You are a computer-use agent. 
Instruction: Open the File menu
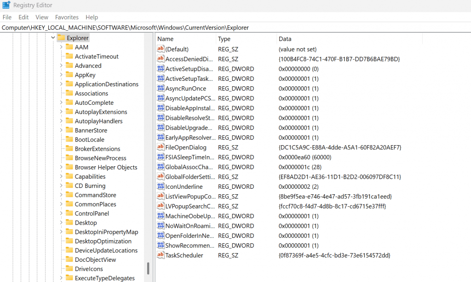point(7,17)
